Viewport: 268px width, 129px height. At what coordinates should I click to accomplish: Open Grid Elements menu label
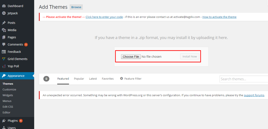click(17, 59)
